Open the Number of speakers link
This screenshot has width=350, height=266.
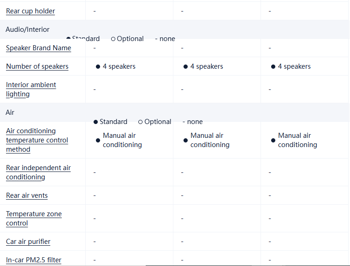click(37, 66)
